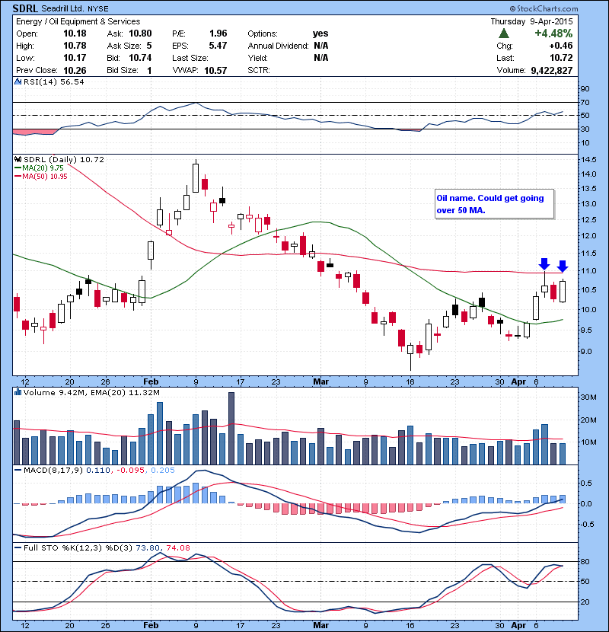Click the MACD histogram value 0.205
The width and height of the screenshot is (609, 632).
(x=163, y=471)
